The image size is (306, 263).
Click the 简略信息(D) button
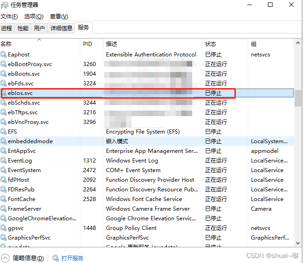(28, 258)
